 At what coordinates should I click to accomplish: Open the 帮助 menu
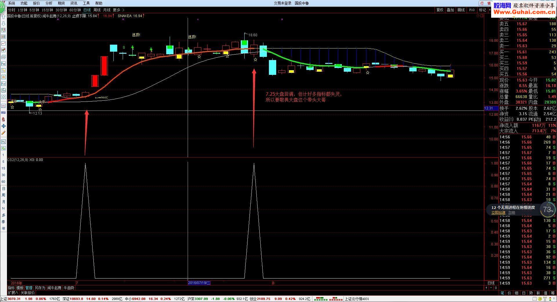coord(99,3)
